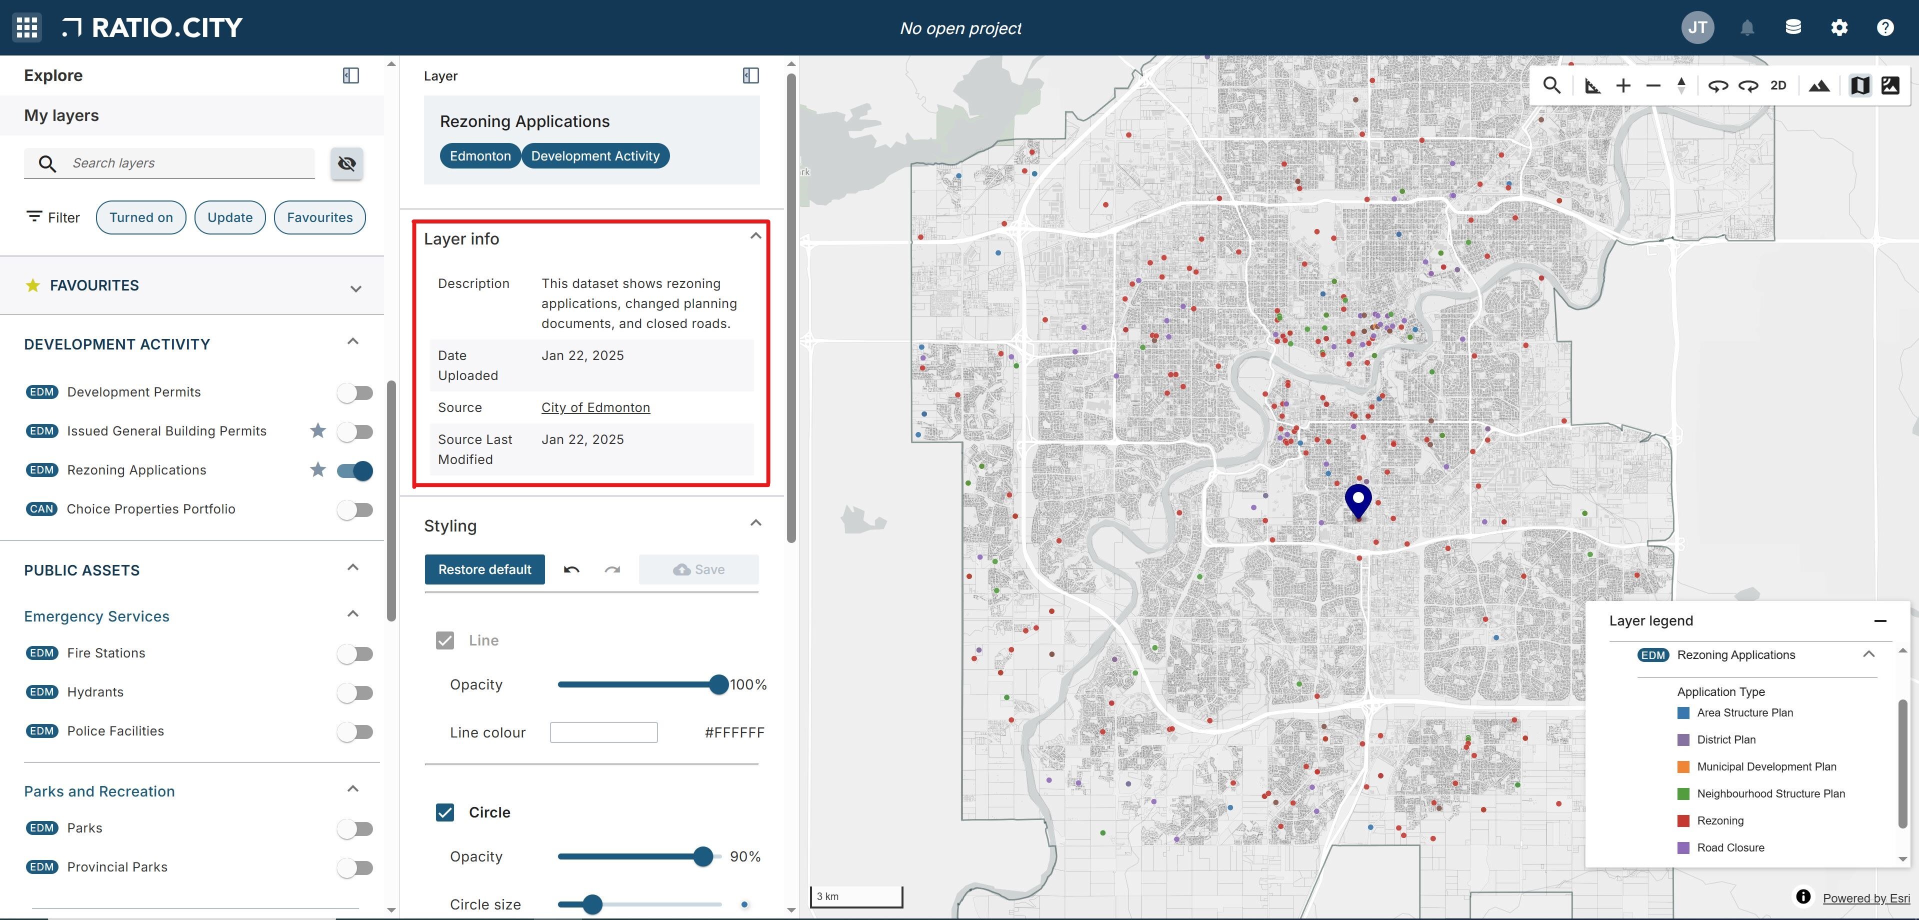This screenshot has height=920, width=1919.
Task: Uncheck the Circle checkbox
Action: [x=444, y=812]
